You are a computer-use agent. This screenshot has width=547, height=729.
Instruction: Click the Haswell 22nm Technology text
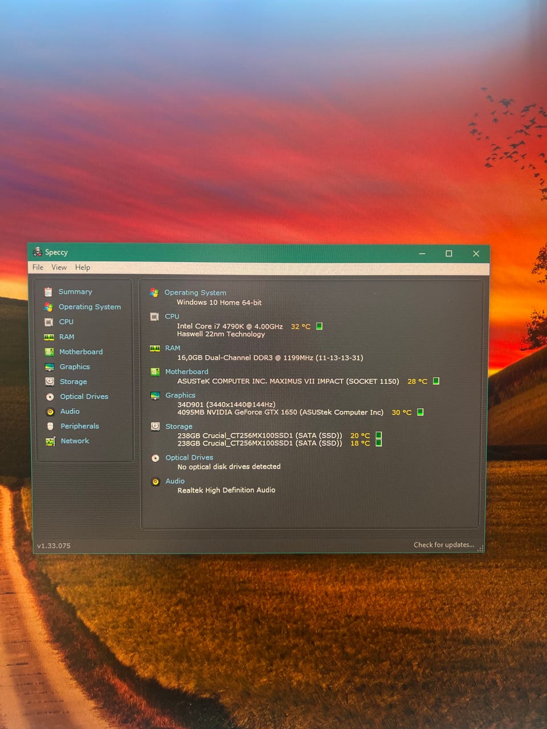click(221, 334)
